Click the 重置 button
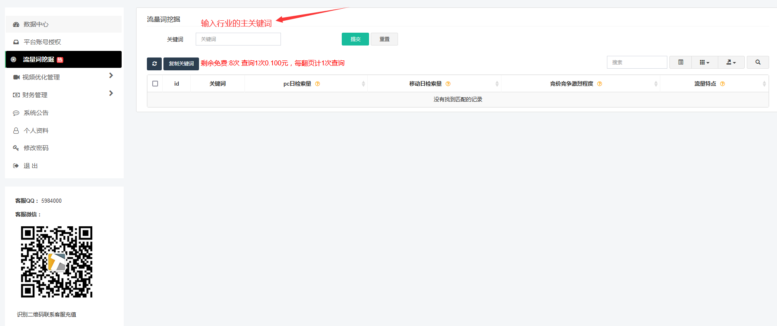 tap(384, 39)
